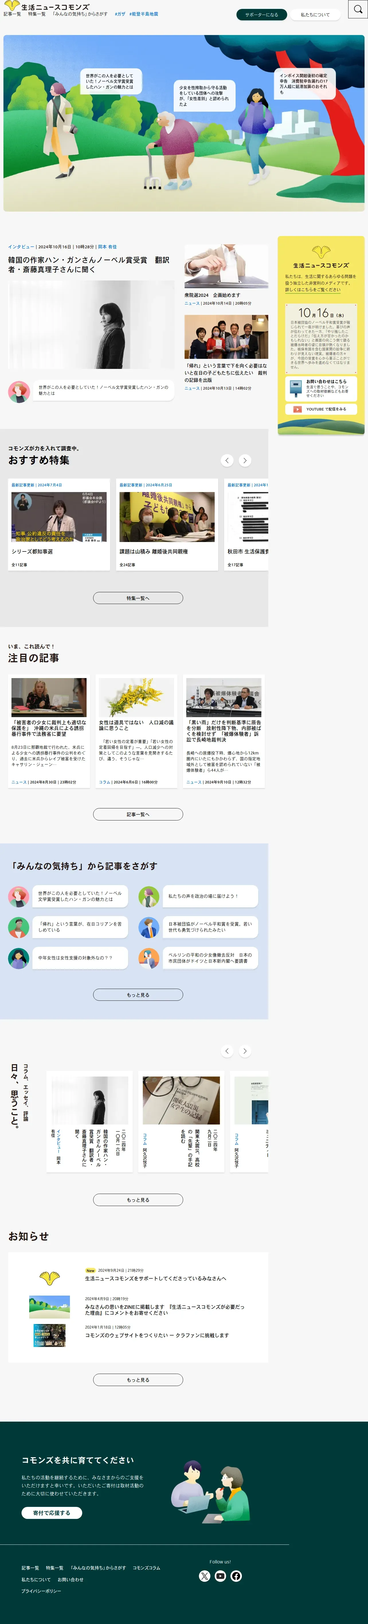Open the 岡本 有佳 author link

pyautogui.click(x=107, y=247)
